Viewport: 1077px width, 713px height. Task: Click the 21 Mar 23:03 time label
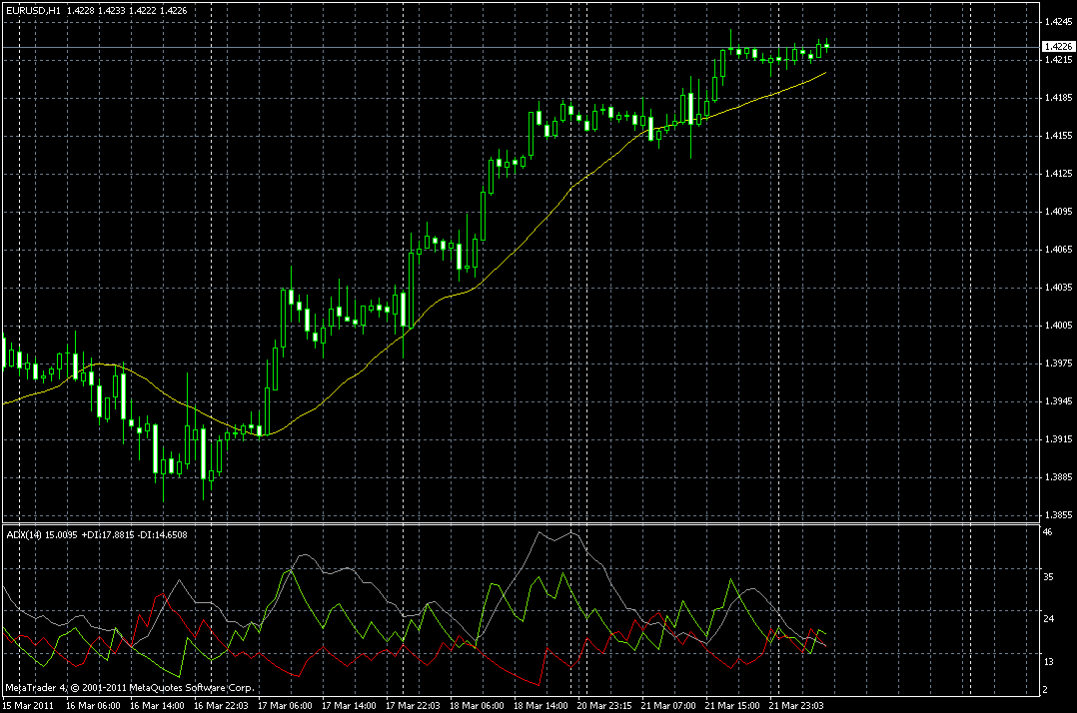[796, 705]
